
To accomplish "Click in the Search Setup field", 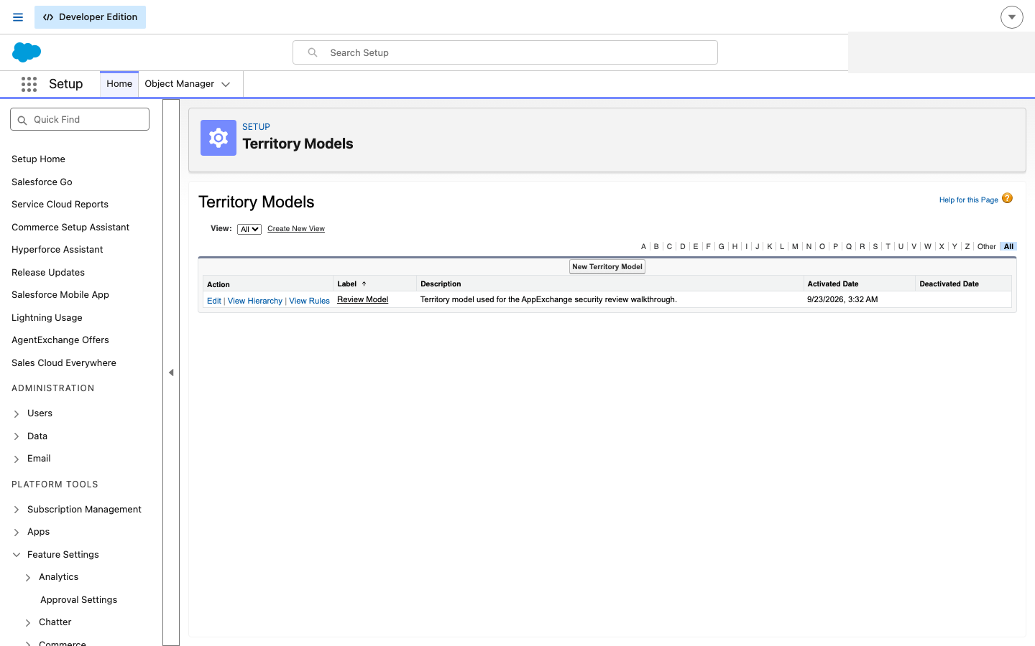I will (505, 52).
